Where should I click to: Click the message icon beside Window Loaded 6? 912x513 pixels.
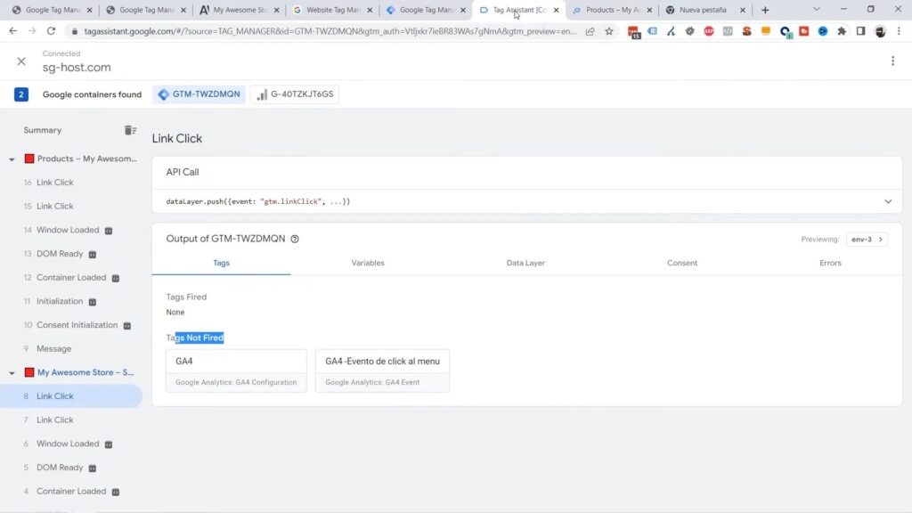tap(108, 444)
